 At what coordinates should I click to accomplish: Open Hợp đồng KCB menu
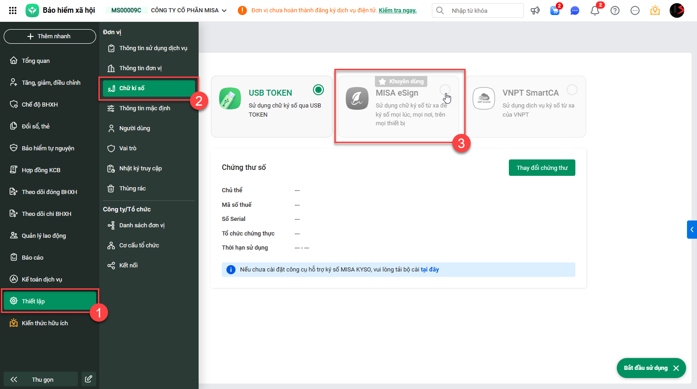pos(50,170)
